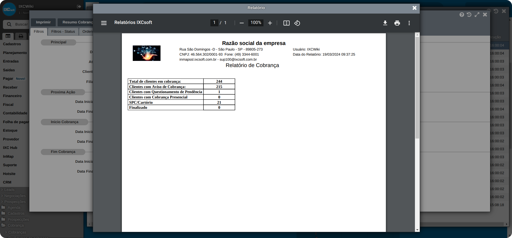The width and height of the screenshot is (512, 238).
Task: Click the horizontal scrollbar left arrow
Action: coord(89,224)
